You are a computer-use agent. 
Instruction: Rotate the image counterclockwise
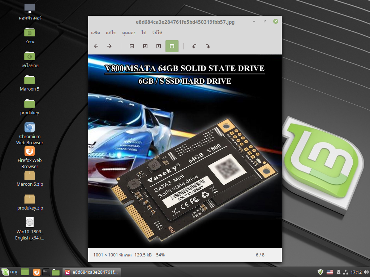click(x=194, y=46)
